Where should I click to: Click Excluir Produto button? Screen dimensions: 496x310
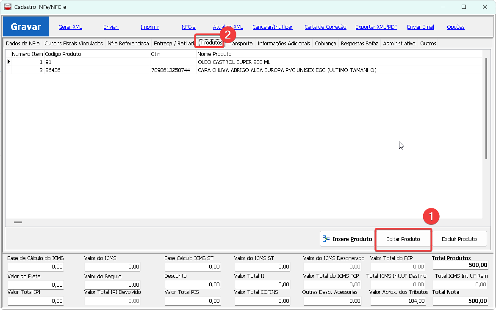(x=459, y=239)
